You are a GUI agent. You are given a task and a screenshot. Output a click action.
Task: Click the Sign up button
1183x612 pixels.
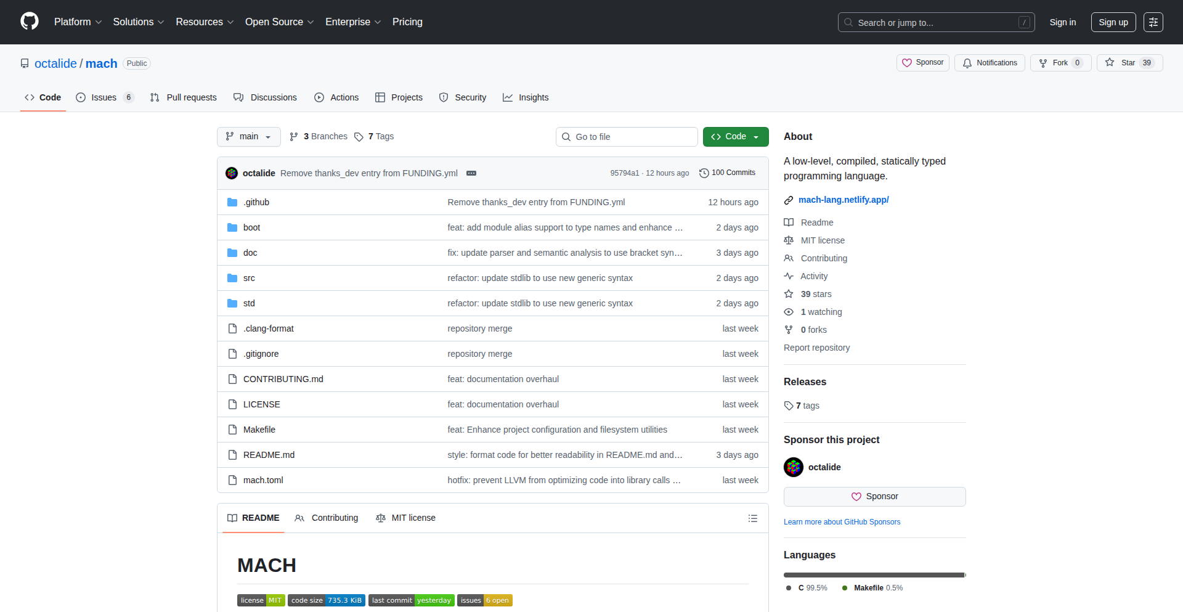point(1113,22)
